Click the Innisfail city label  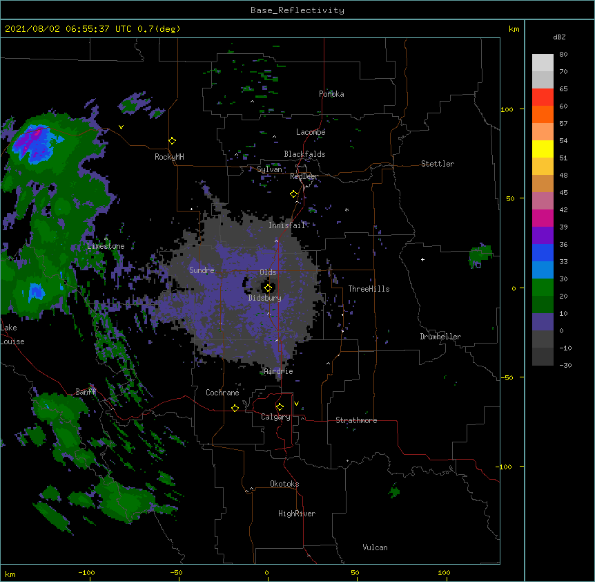(286, 225)
